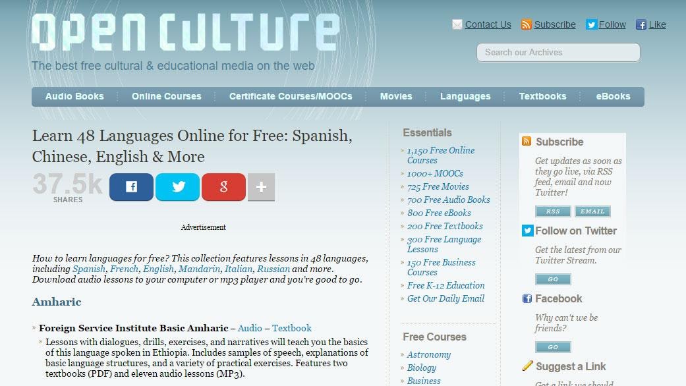Click the Facebook icon next to the Facebook heading

pyautogui.click(x=527, y=298)
